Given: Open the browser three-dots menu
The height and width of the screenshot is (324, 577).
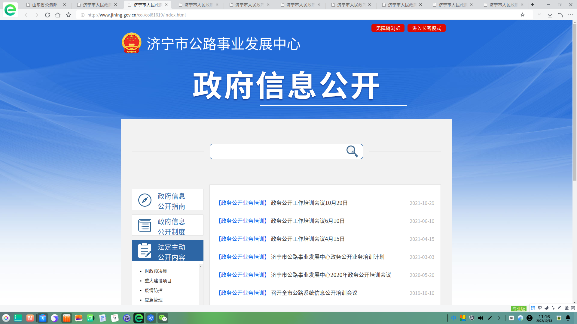Looking at the screenshot, I should [x=570, y=15].
